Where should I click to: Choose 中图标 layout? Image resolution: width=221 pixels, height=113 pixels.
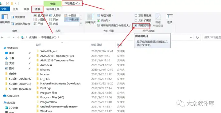(70, 15)
